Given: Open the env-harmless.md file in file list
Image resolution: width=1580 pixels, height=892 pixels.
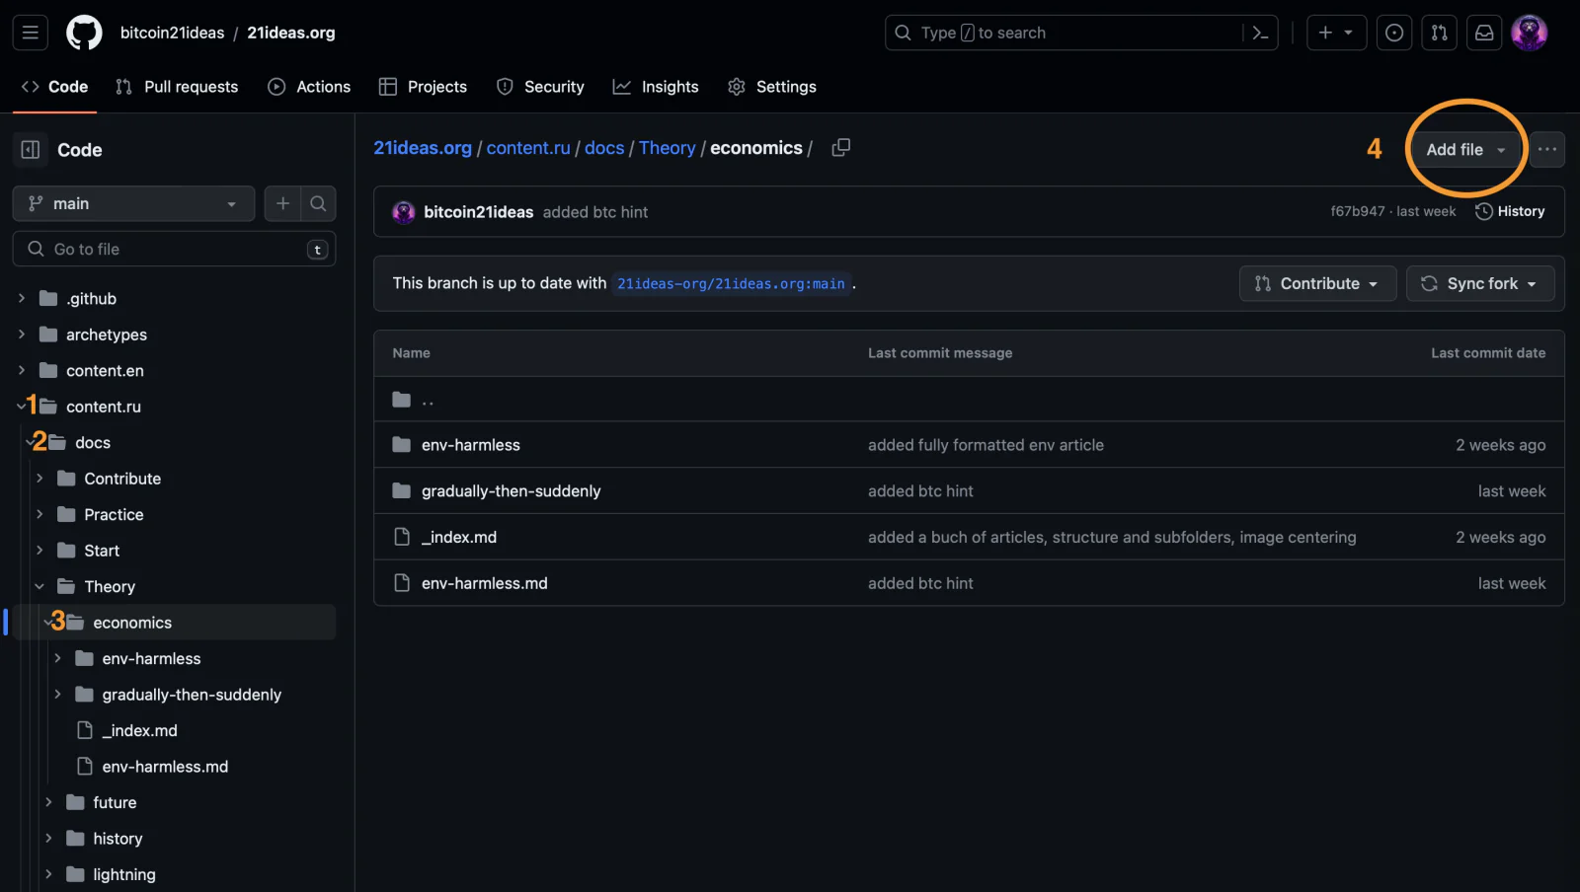Looking at the screenshot, I should point(485,583).
